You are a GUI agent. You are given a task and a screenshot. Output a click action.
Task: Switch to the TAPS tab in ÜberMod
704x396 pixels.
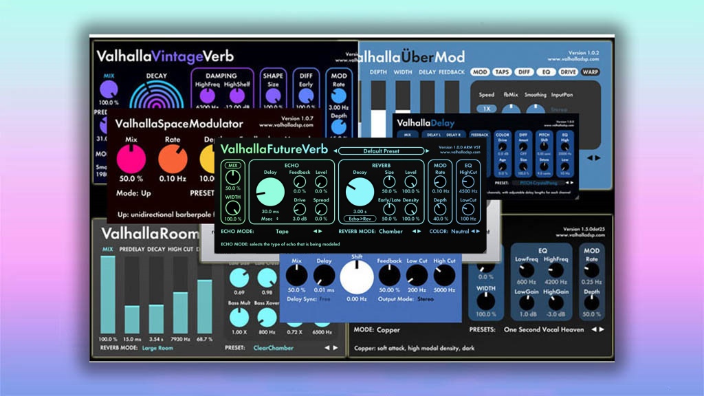(x=503, y=71)
